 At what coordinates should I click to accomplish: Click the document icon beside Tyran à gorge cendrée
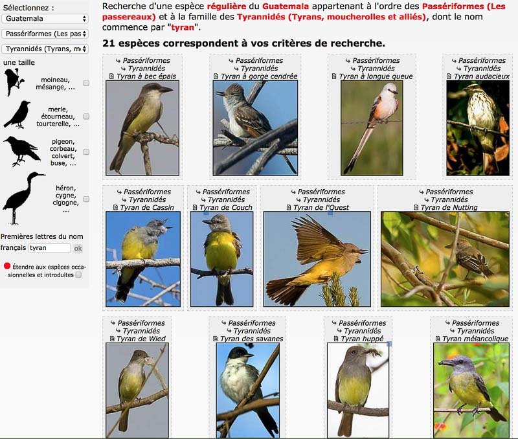tap(216, 76)
